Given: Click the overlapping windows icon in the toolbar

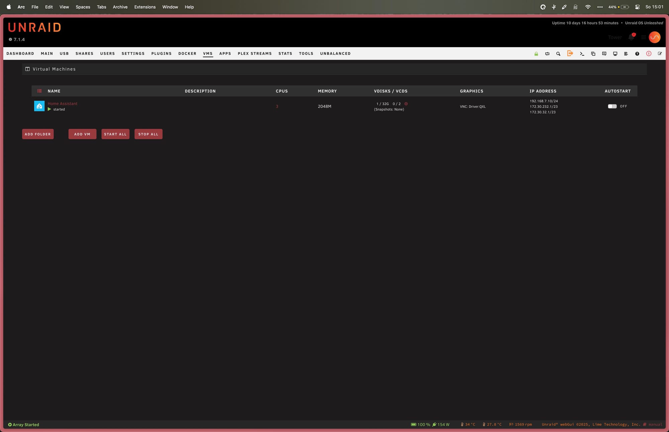Looking at the screenshot, I should (593, 54).
